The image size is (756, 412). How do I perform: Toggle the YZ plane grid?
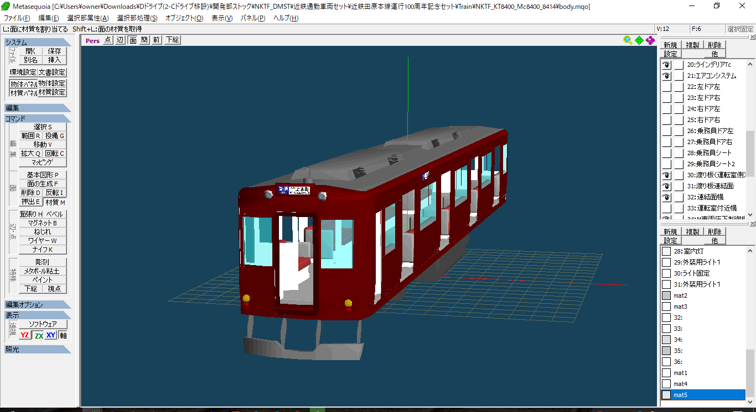pyautogui.click(x=25, y=335)
